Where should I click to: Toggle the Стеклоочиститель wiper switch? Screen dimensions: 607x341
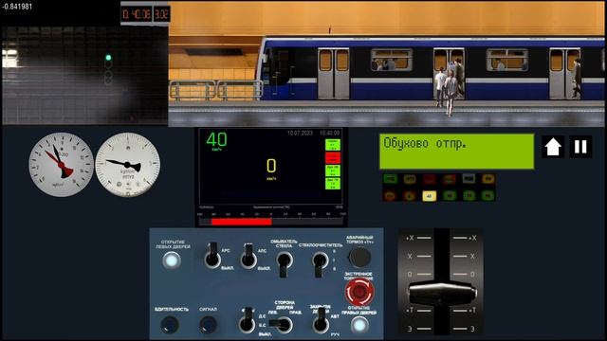coord(320,264)
